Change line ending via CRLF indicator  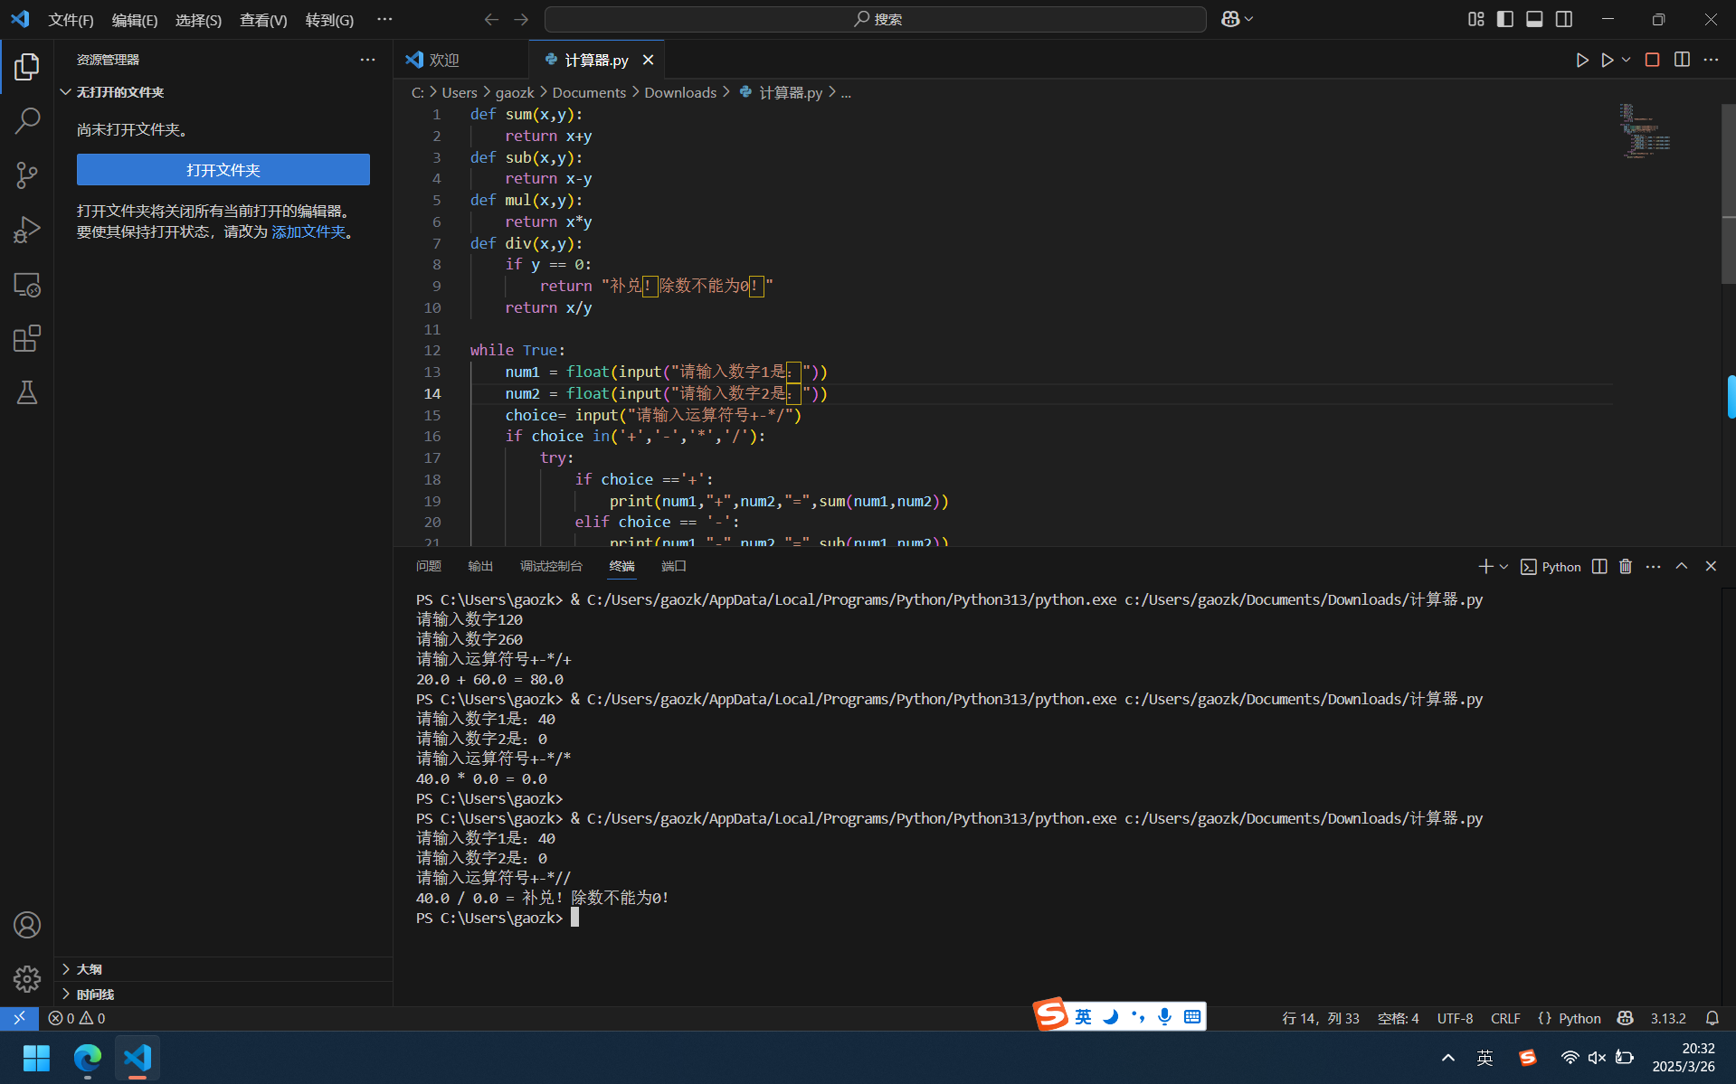click(x=1505, y=1018)
